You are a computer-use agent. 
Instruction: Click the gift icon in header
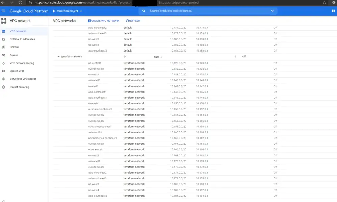pos(333,11)
